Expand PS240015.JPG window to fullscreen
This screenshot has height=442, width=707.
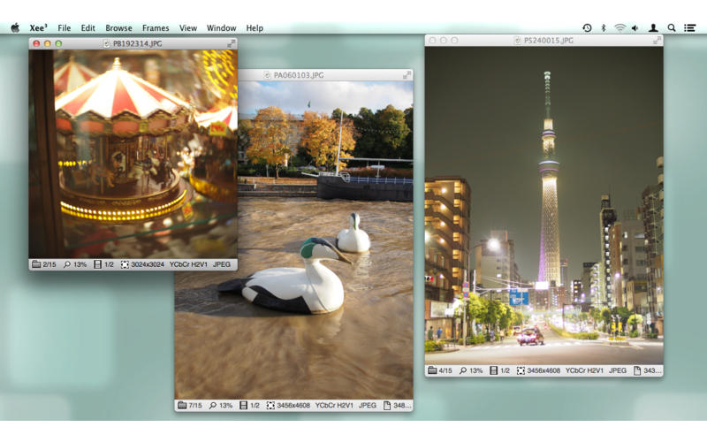(x=657, y=41)
